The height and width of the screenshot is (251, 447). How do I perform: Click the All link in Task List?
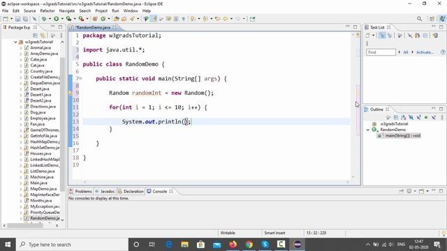point(405,52)
